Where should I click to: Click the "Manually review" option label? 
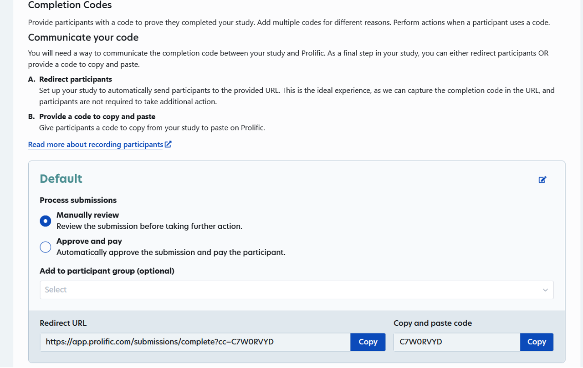[87, 215]
